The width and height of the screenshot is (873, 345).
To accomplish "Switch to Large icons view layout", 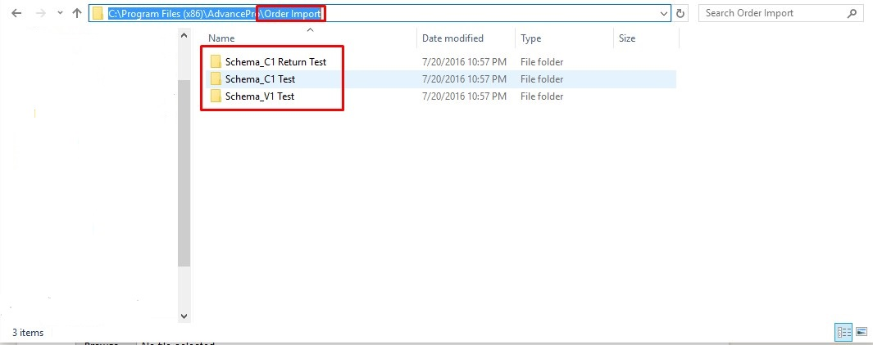I will tap(861, 332).
